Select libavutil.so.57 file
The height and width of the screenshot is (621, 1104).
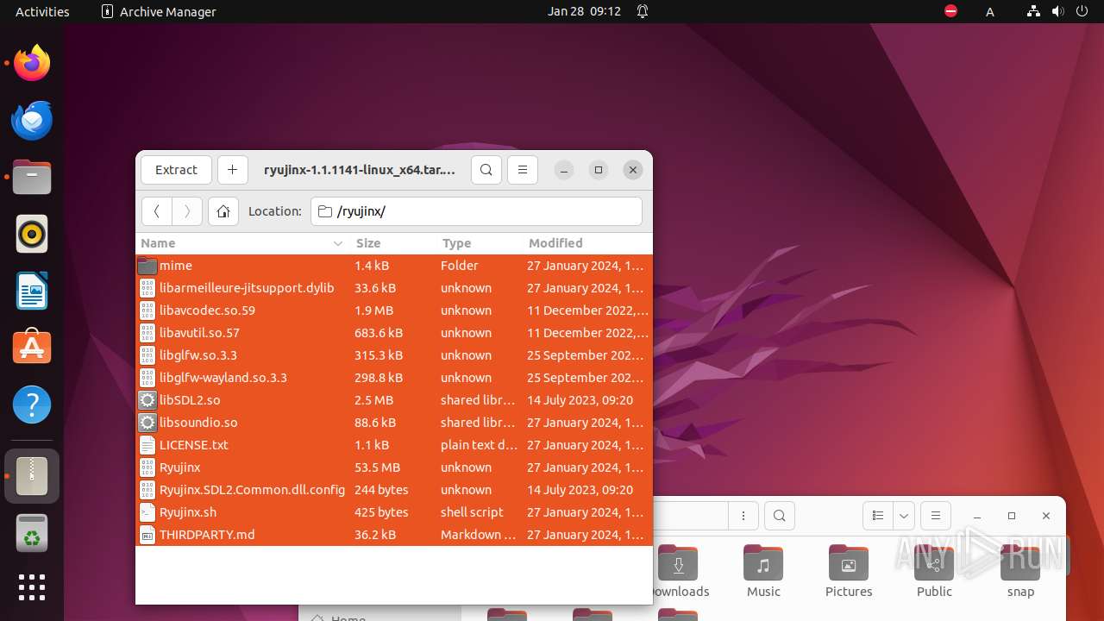[x=394, y=333]
